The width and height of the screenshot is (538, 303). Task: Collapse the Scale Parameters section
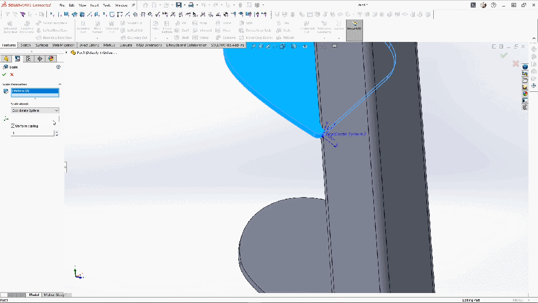(x=60, y=84)
